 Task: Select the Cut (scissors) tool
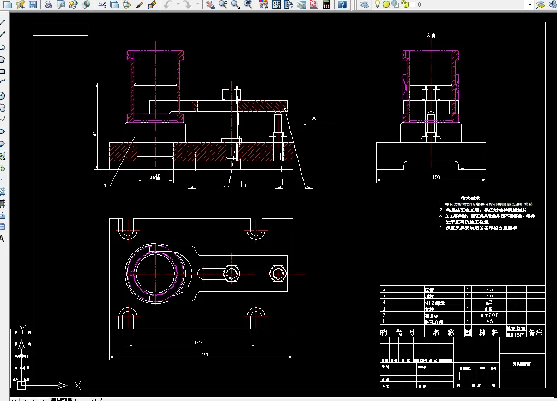[x=102, y=5]
